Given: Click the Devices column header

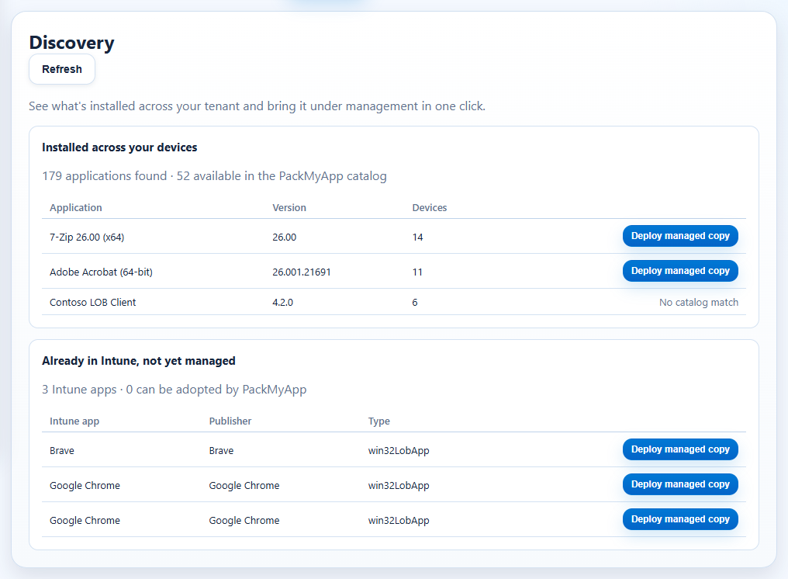Looking at the screenshot, I should (429, 208).
